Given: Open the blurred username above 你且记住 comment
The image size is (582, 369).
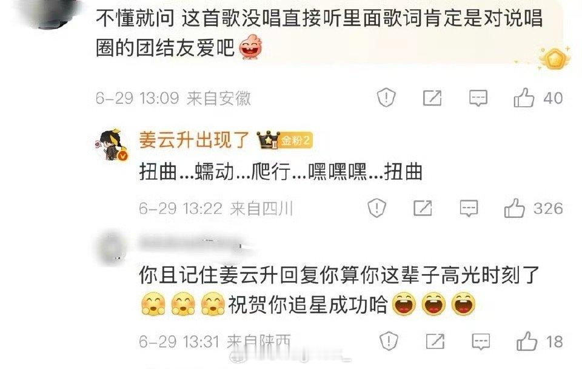Looking at the screenshot, I should 192,244.
